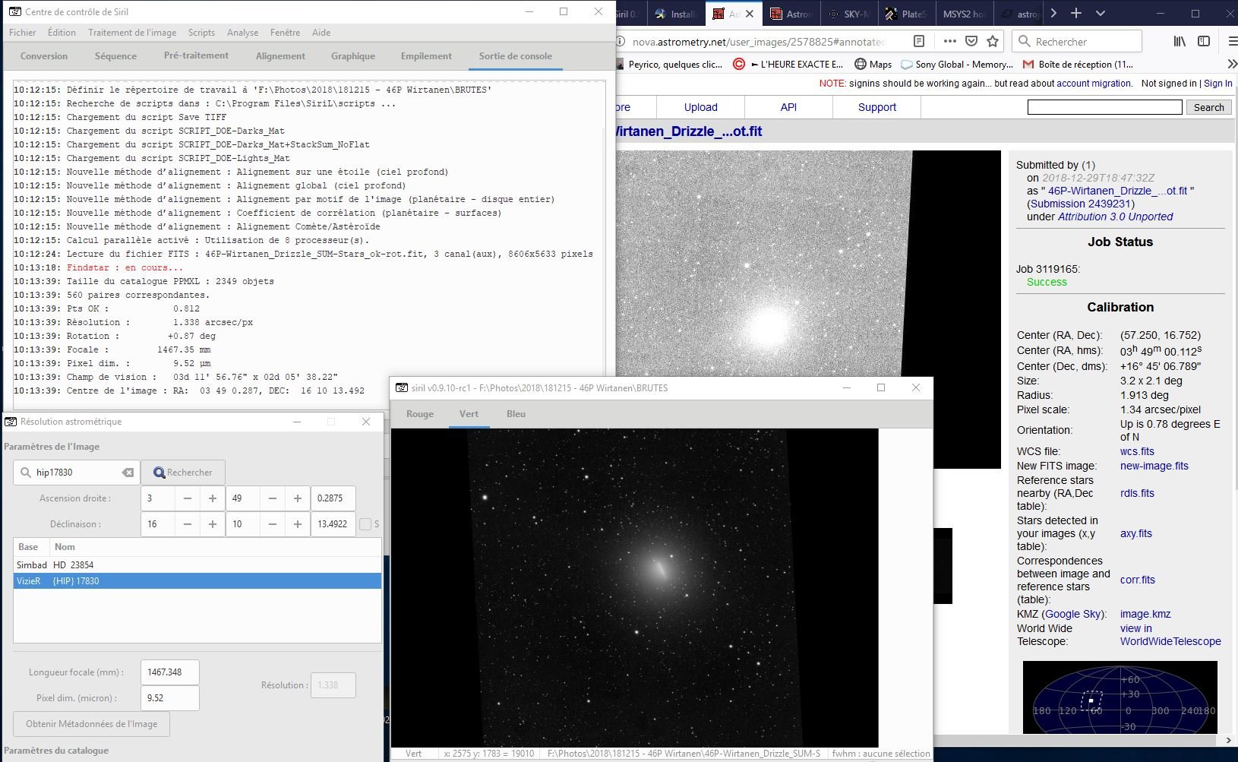The height and width of the screenshot is (762, 1238).
Task: Switch to the Pré-traitement tab
Action: pyautogui.click(x=196, y=56)
